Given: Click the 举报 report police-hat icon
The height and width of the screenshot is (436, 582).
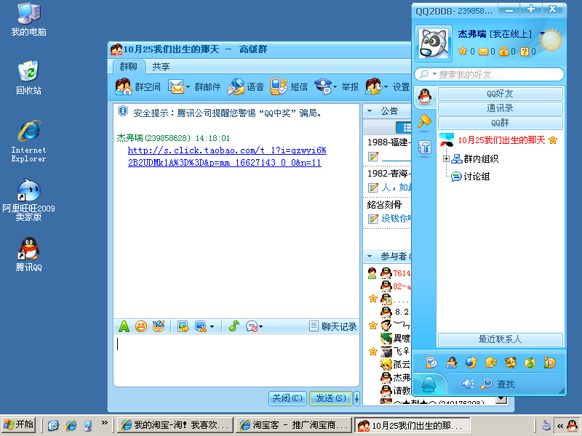Looking at the screenshot, I should [323, 86].
